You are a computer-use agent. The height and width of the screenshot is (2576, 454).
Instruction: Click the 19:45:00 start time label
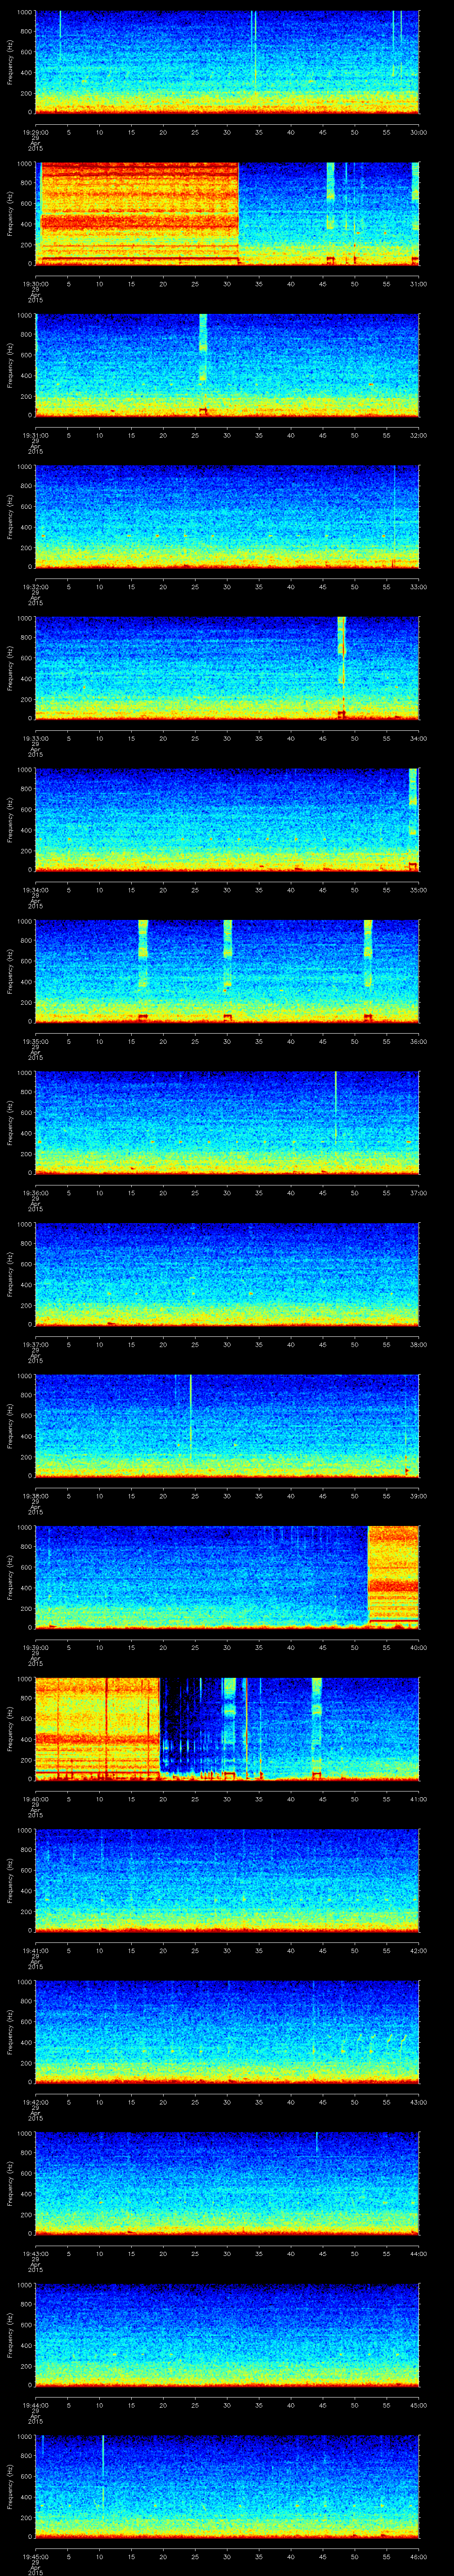pyautogui.click(x=35, y=2557)
